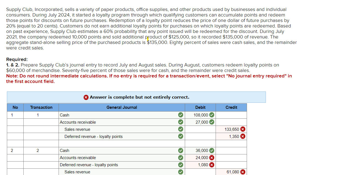This screenshot has height=175, width=341.
Task: Click the debit amount 36,000
Action: coord(202,151)
